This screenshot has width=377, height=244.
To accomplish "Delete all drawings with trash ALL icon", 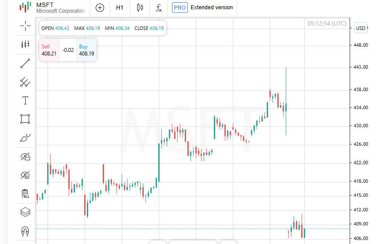I will pos(25,193).
